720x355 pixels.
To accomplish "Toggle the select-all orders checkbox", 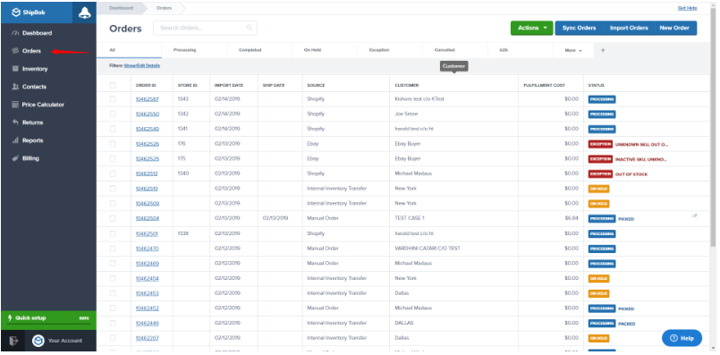I will point(113,86).
